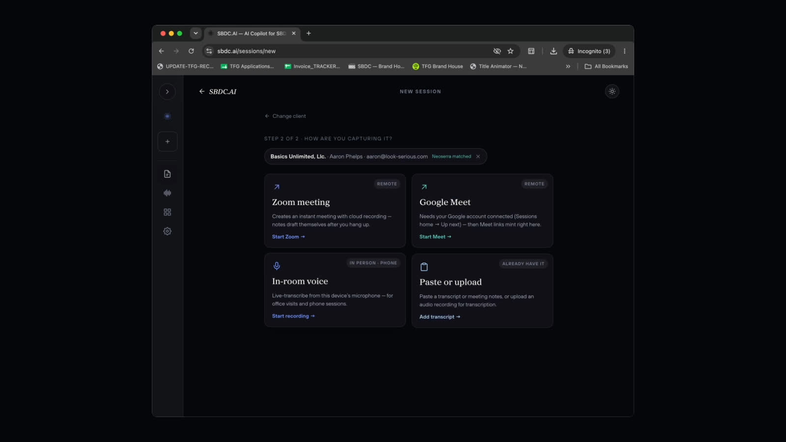This screenshot has width=786, height=442.
Task: Select the Paste or upload card title
Action: (x=450, y=282)
